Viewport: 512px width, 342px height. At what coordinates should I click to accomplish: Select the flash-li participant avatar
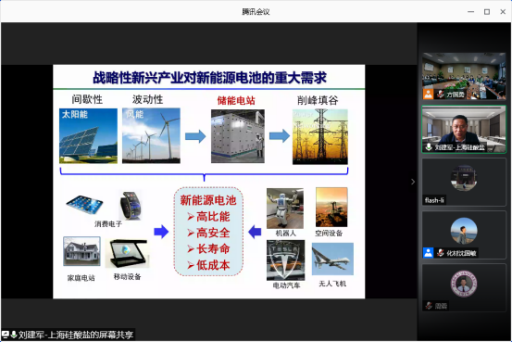pyautogui.click(x=464, y=179)
